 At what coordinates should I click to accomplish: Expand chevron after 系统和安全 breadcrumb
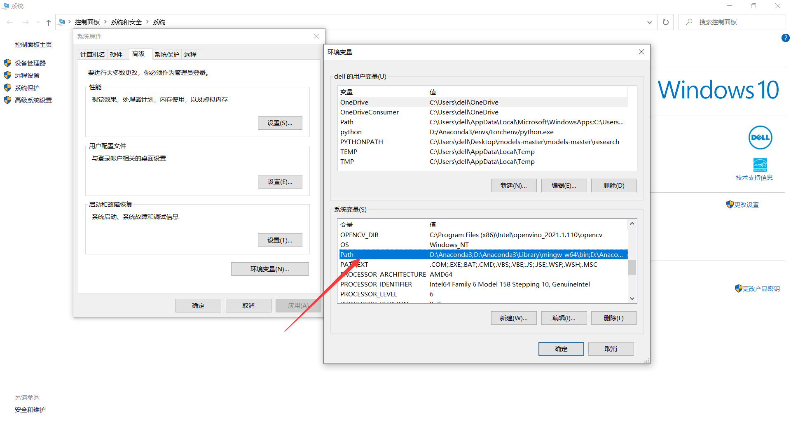[147, 22]
